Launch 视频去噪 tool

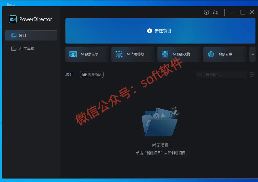point(225,54)
